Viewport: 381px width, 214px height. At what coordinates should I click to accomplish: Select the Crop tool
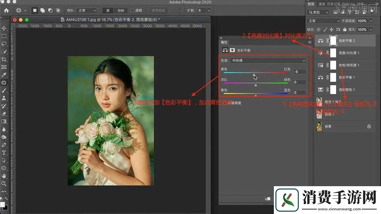click(x=4, y=59)
